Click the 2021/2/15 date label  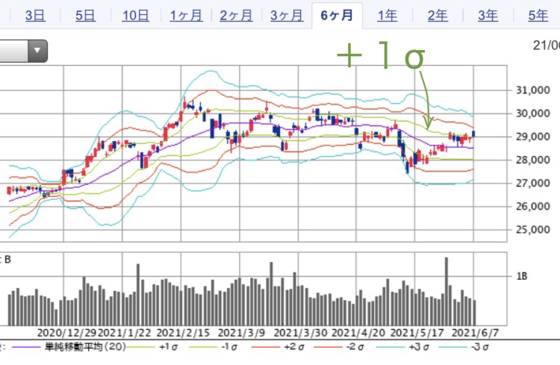pyautogui.click(x=183, y=333)
